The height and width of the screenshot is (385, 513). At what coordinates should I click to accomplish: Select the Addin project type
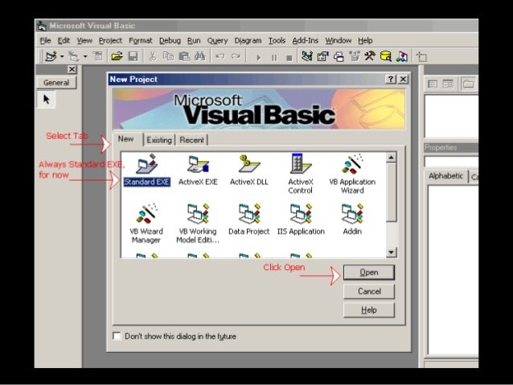point(352,219)
